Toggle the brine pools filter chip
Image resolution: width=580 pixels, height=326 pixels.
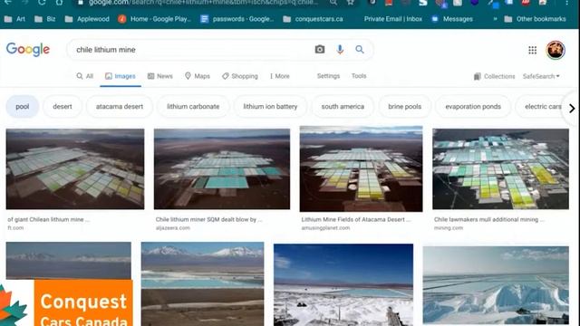[x=405, y=107]
